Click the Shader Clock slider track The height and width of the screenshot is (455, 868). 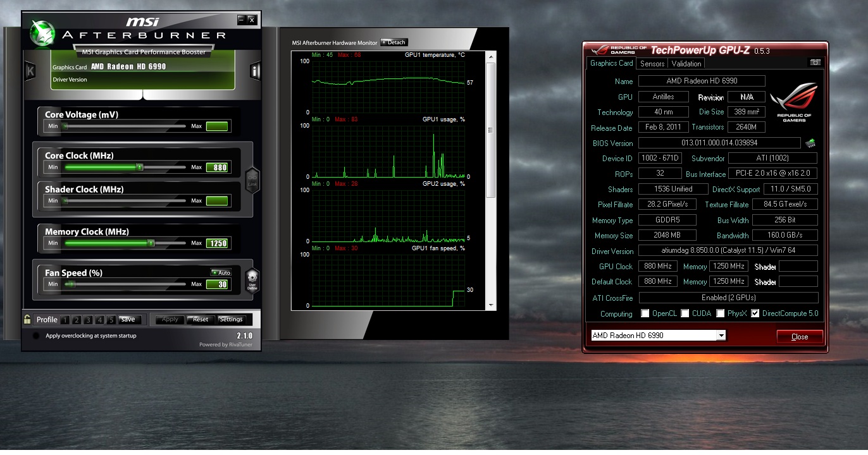point(124,200)
